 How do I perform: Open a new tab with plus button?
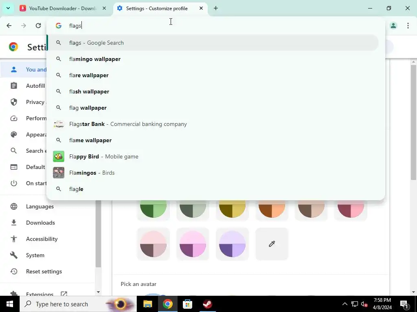pyautogui.click(x=216, y=9)
